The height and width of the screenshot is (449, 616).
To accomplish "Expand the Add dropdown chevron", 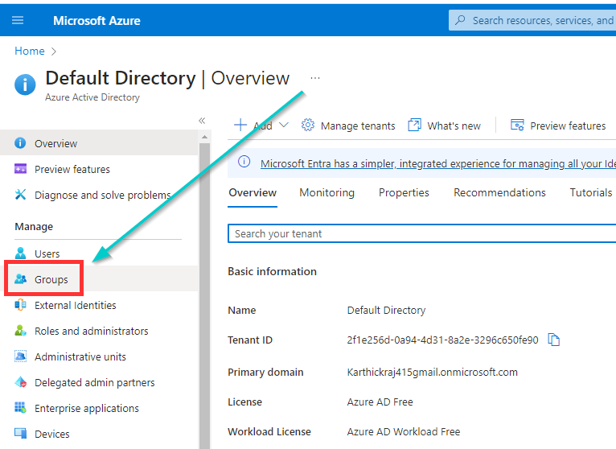I will (x=284, y=125).
